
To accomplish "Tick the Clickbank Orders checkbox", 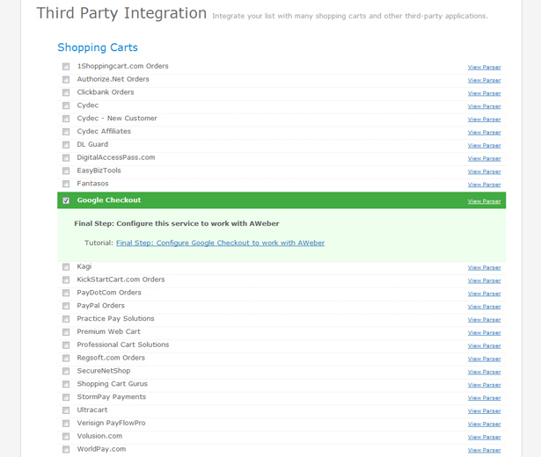I will click(x=66, y=92).
